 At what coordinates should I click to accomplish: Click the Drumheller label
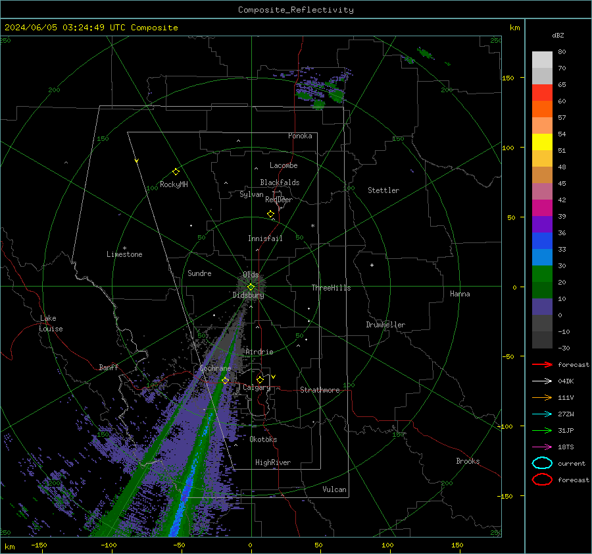(x=385, y=325)
